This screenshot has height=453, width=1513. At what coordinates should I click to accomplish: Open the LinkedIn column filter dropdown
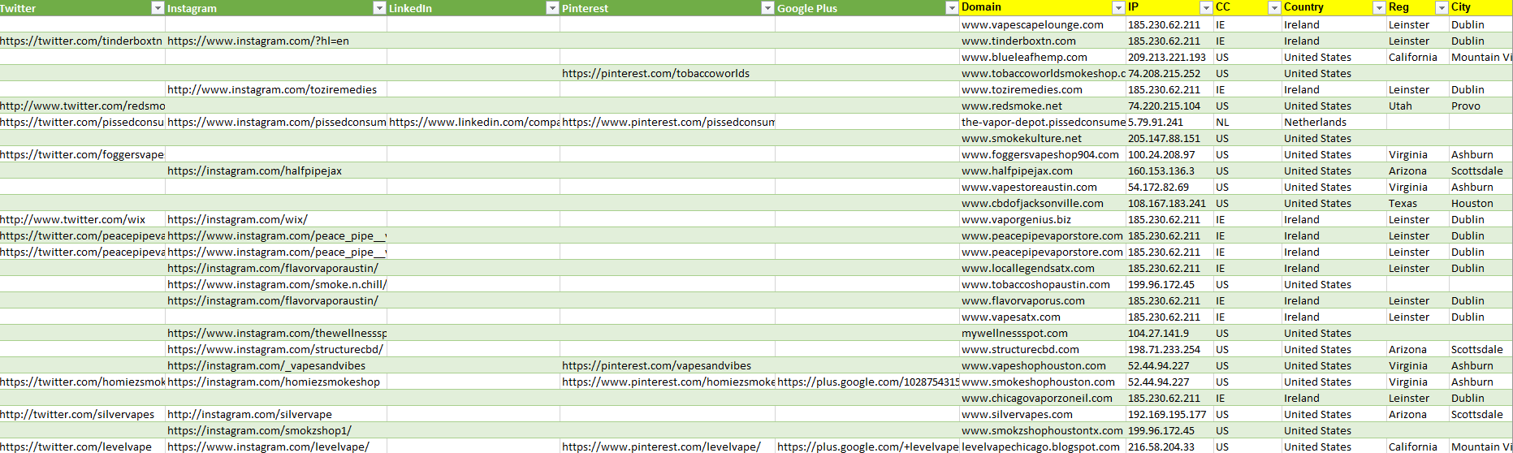coord(552,8)
